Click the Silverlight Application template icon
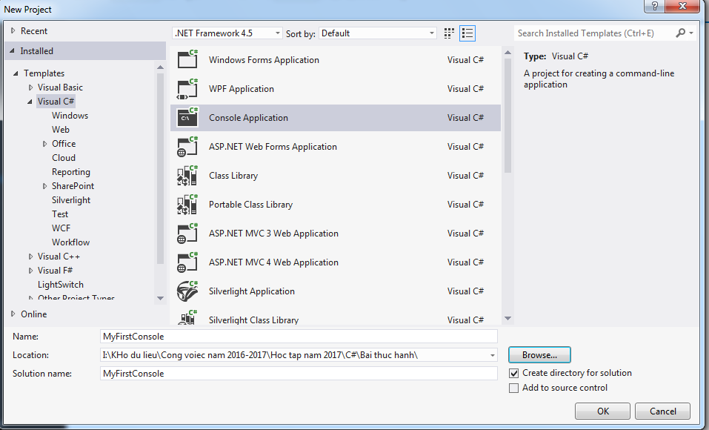 click(187, 291)
